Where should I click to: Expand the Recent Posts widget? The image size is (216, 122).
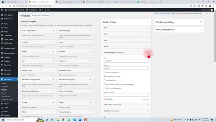pos(148,105)
